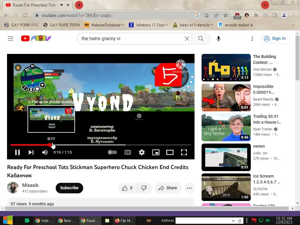Open the Impossible 0.00001% video title
Viewport: 300px width, 225px height.
point(263,89)
